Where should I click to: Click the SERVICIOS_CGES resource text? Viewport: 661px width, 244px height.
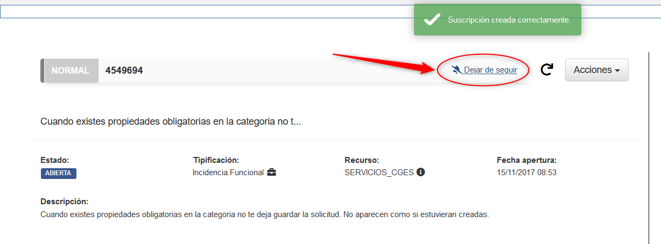379,173
